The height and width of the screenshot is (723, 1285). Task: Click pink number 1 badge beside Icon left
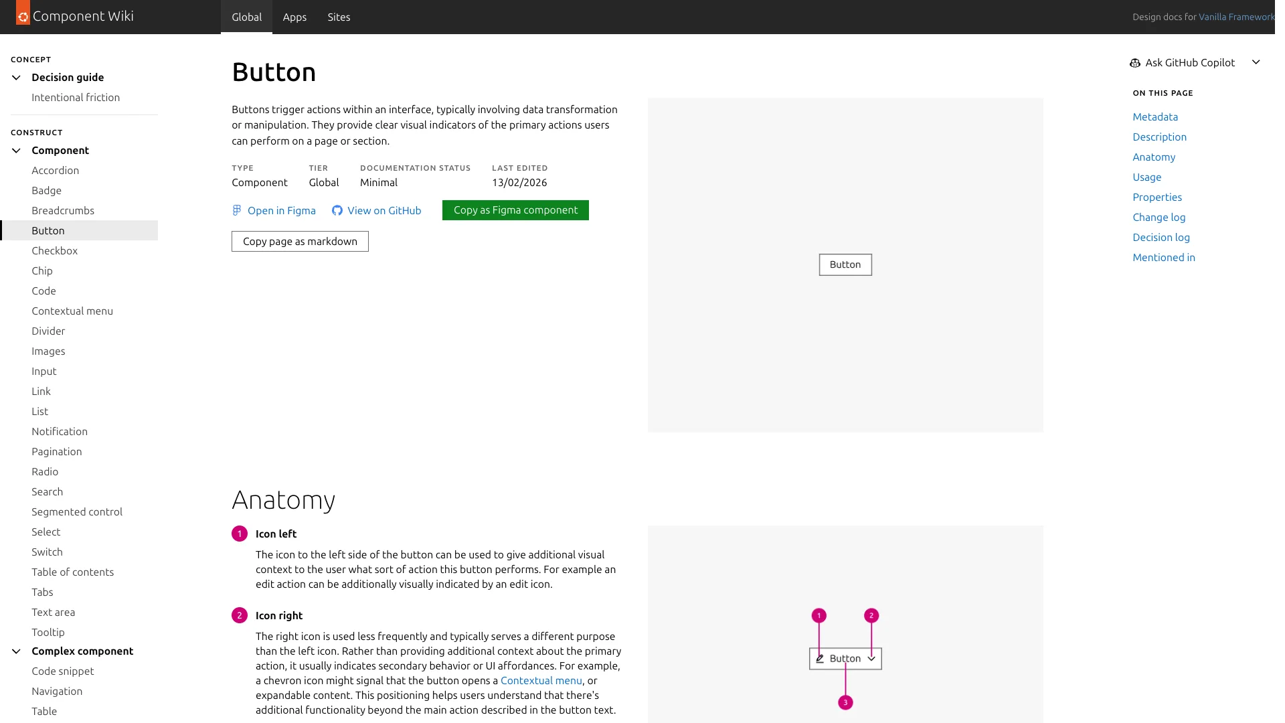[240, 534]
